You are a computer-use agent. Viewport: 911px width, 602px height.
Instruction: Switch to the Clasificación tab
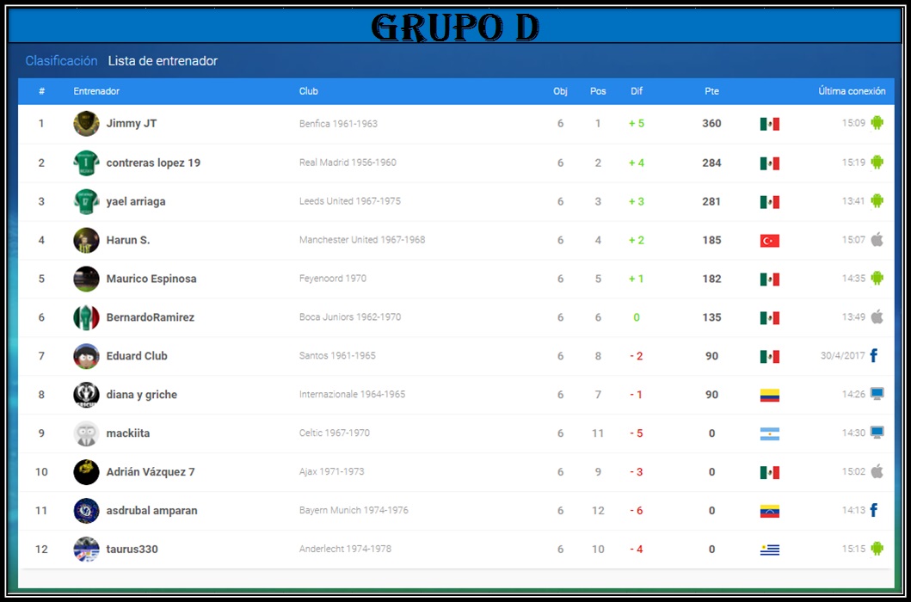coord(61,60)
